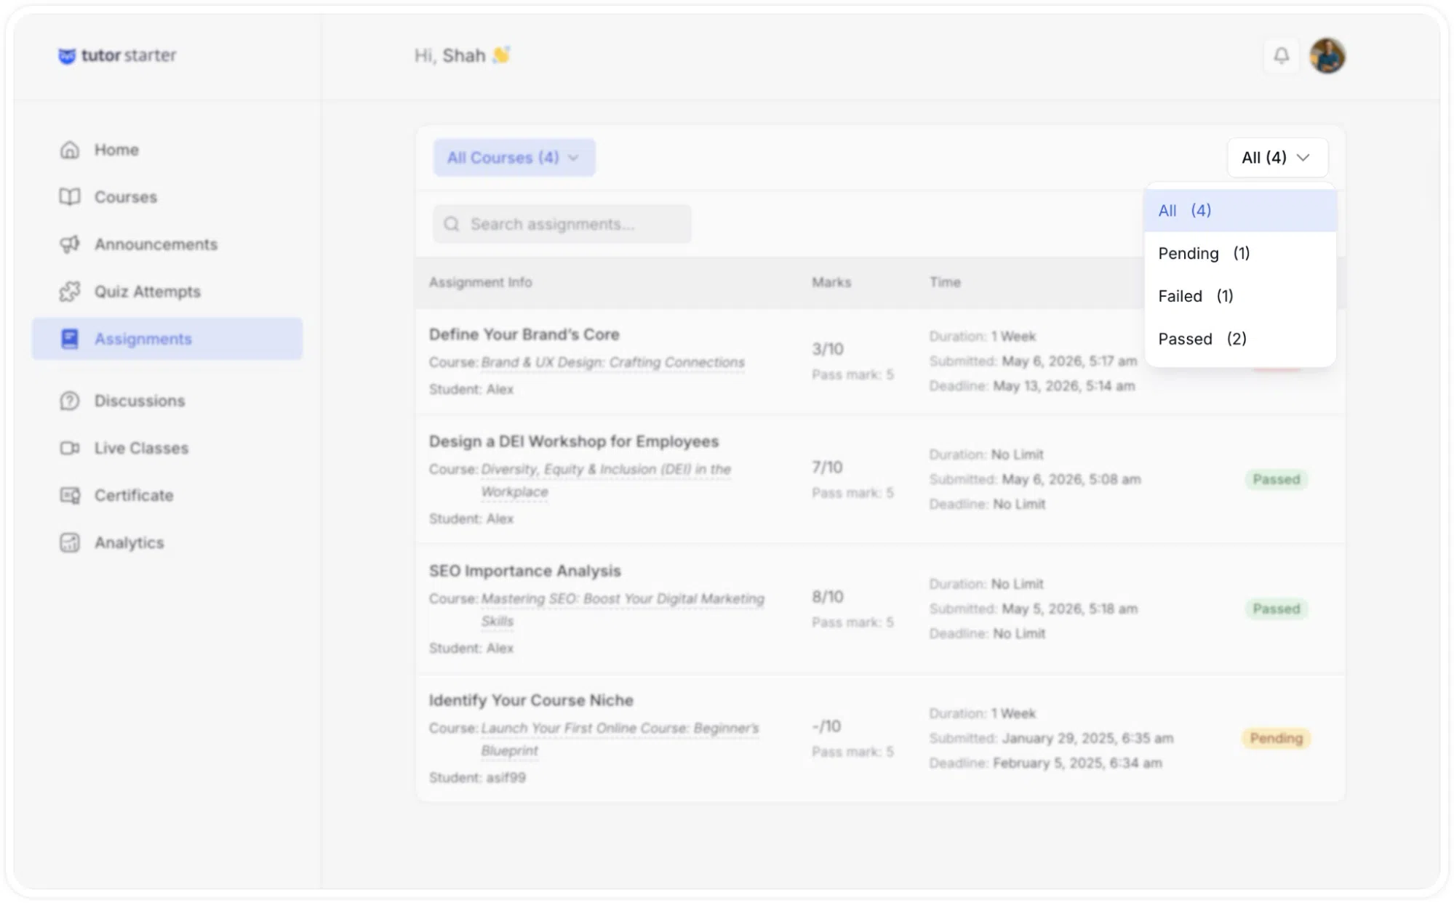Click the Hi, Shah greeting
The width and height of the screenshot is (1454, 903).
[x=463, y=55]
